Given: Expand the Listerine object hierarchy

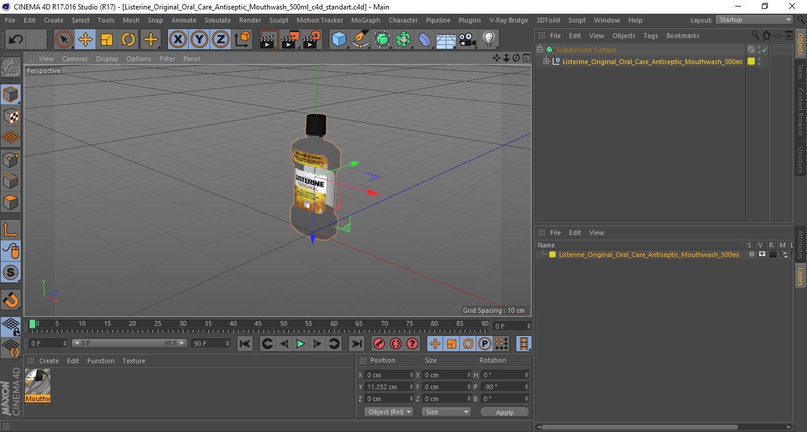Looking at the screenshot, I should [547, 62].
